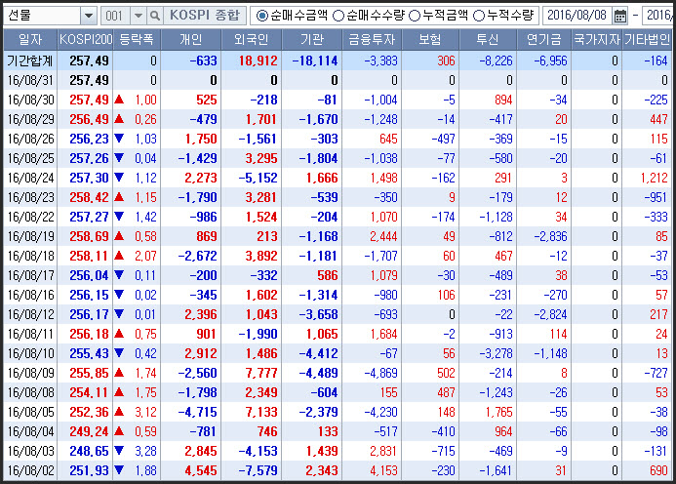The image size is (676, 484).
Task: Click the institution total value -18,114
Action: tap(315, 60)
